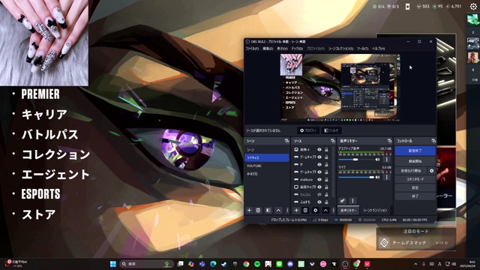Screen dimensions: 480x270
Task: Open Valorant settings gear at top right
Action: 473,7
